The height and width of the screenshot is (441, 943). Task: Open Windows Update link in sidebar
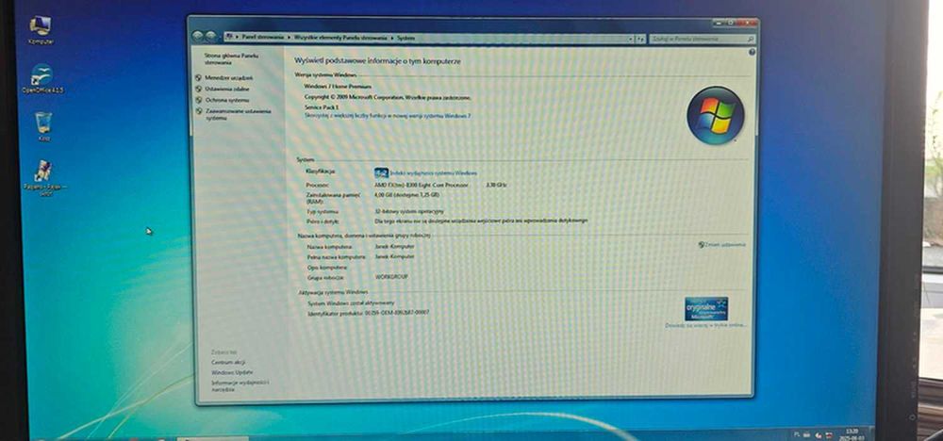pos(232,372)
